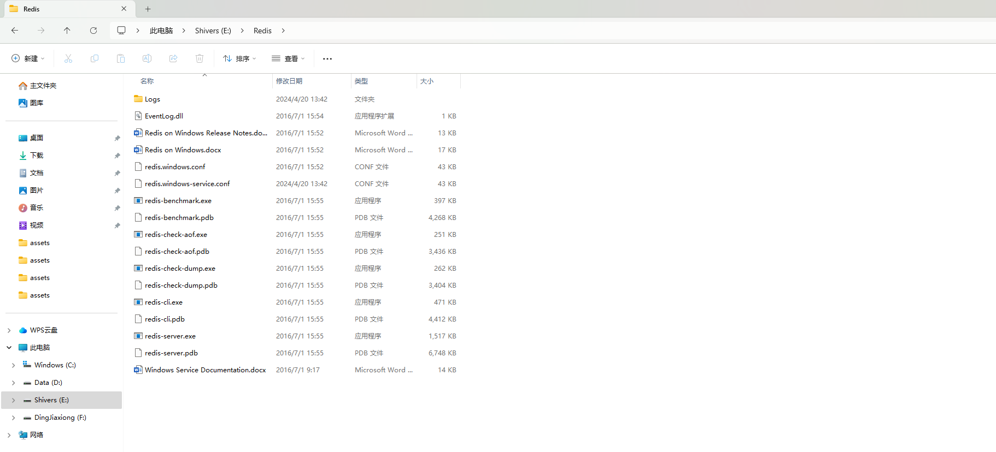Close the Redis tab
The width and height of the screenshot is (996, 452).
(124, 9)
